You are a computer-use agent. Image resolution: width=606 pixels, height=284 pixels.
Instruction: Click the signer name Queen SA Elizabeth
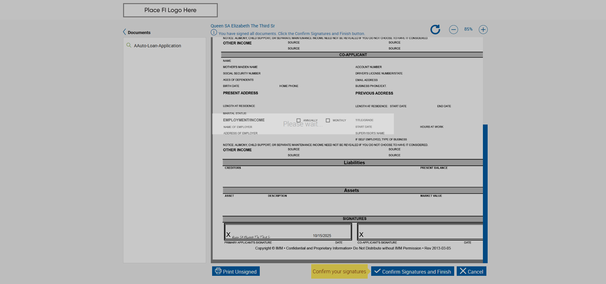pyautogui.click(x=243, y=26)
